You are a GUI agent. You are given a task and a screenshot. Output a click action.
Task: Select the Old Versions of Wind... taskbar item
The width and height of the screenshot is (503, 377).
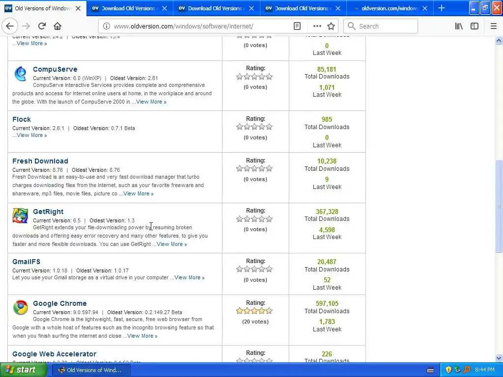click(x=91, y=370)
